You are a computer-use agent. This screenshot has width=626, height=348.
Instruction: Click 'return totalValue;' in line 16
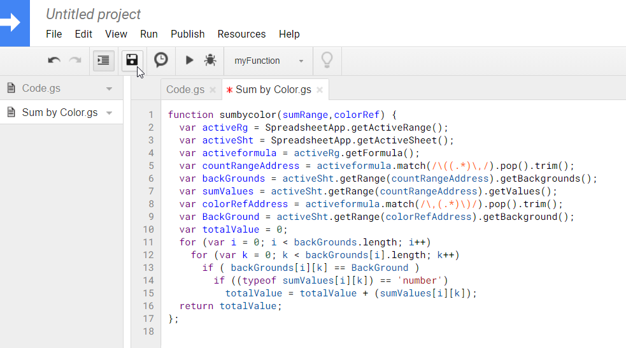tap(231, 306)
